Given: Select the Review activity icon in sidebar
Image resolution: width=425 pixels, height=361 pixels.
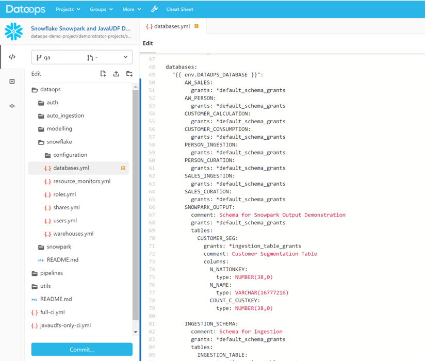Looking at the screenshot, I should coord(12,81).
